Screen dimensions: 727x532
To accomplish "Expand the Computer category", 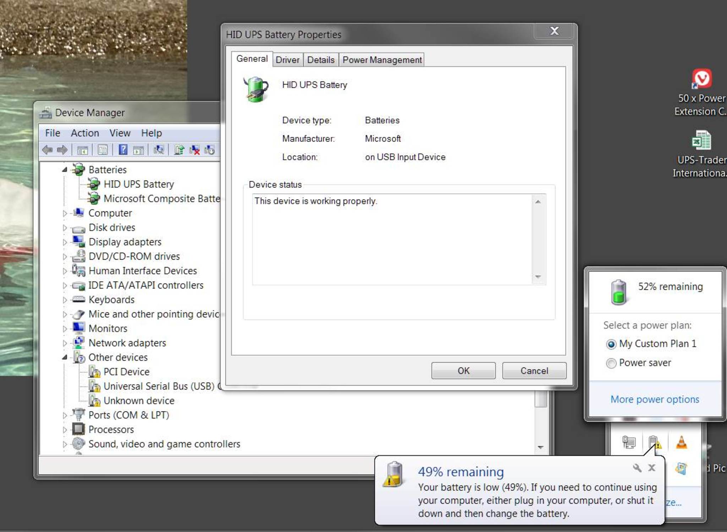I will (65, 213).
